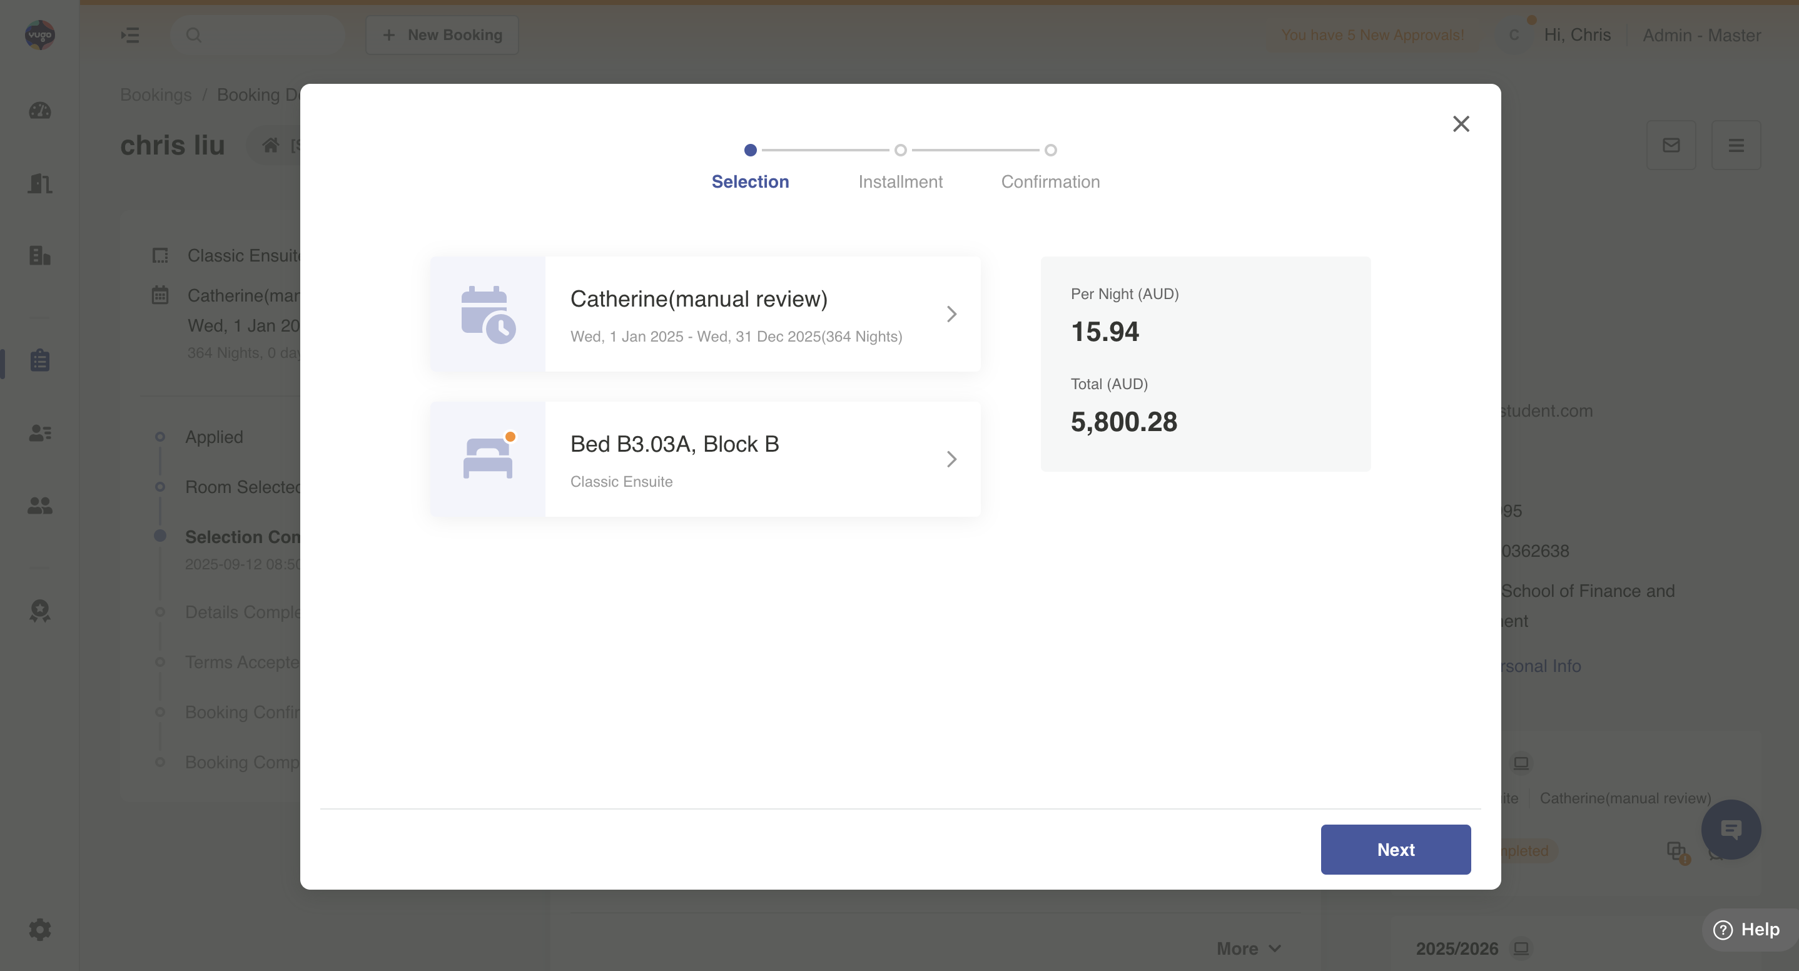The image size is (1799, 971).
Task: Close the booking selection dialog
Action: point(1461,124)
